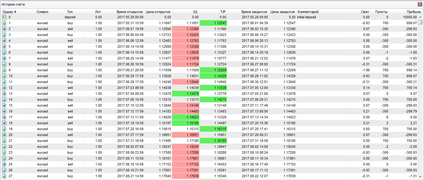Close the История счета window

(x=420, y=4)
